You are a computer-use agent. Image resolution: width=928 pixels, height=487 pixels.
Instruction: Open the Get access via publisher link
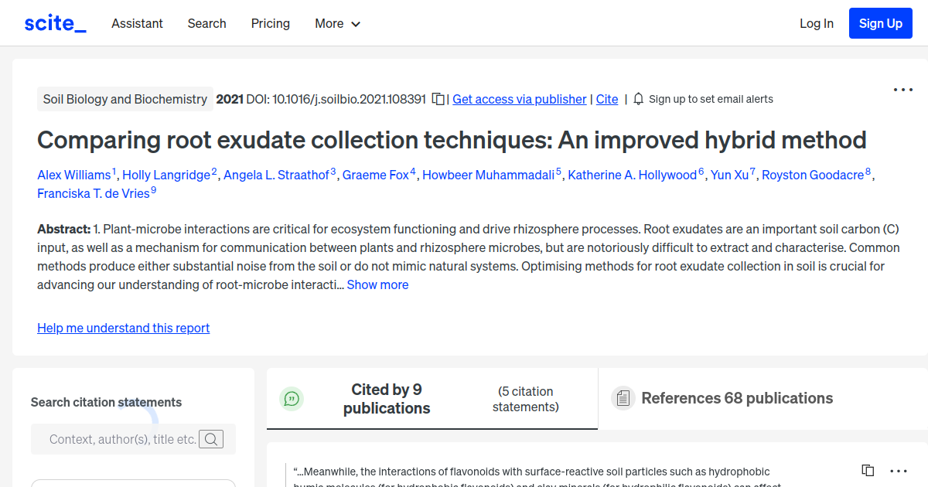click(x=519, y=99)
